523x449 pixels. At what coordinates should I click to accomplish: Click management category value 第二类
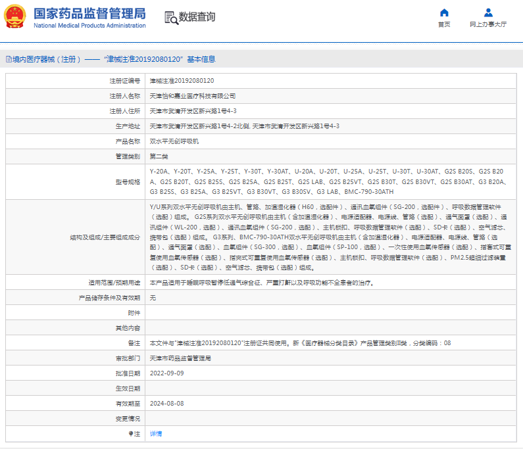point(159,156)
